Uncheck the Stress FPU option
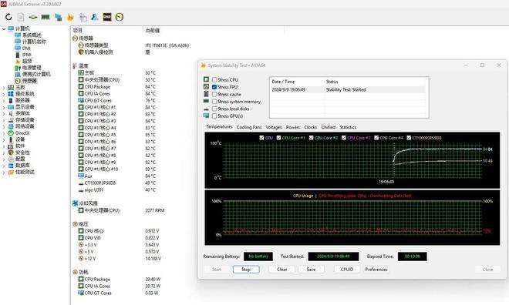This screenshot has height=305, width=509. pos(214,87)
